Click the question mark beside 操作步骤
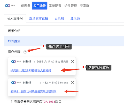The height and width of the screenshot is (105, 124). (x=25, y=52)
